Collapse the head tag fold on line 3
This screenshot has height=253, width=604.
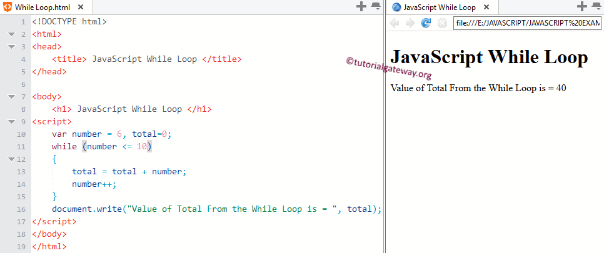(x=11, y=47)
